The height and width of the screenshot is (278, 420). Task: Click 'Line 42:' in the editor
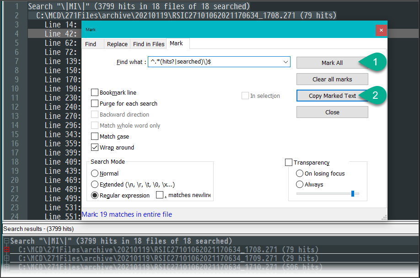coord(60,34)
